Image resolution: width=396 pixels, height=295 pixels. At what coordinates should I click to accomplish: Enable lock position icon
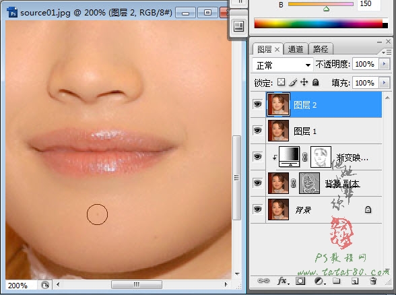tap(304, 82)
